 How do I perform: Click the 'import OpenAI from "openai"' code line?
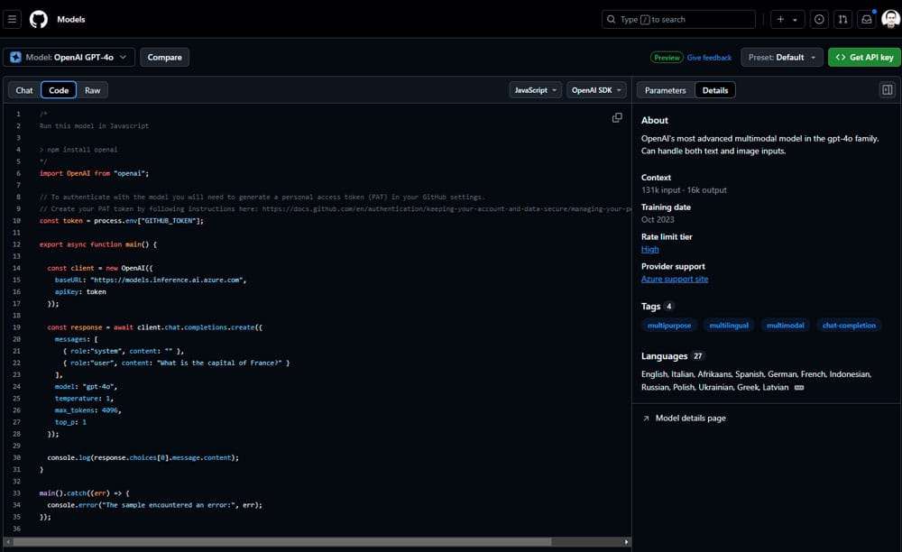coord(94,174)
